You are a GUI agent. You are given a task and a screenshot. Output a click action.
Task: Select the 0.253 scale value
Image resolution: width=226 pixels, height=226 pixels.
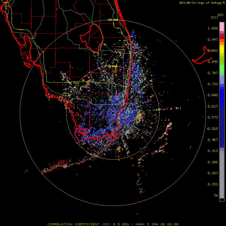(x=213, y=184)
